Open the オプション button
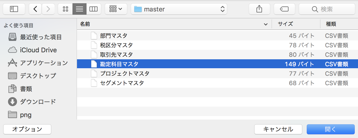This screenshot has height=138, width=358. pos(27,129)
